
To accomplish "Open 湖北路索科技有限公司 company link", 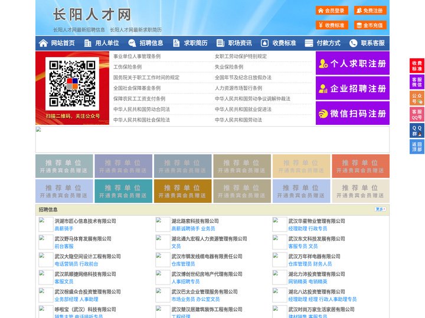I will pyautogui.click(x=195, y=221).
